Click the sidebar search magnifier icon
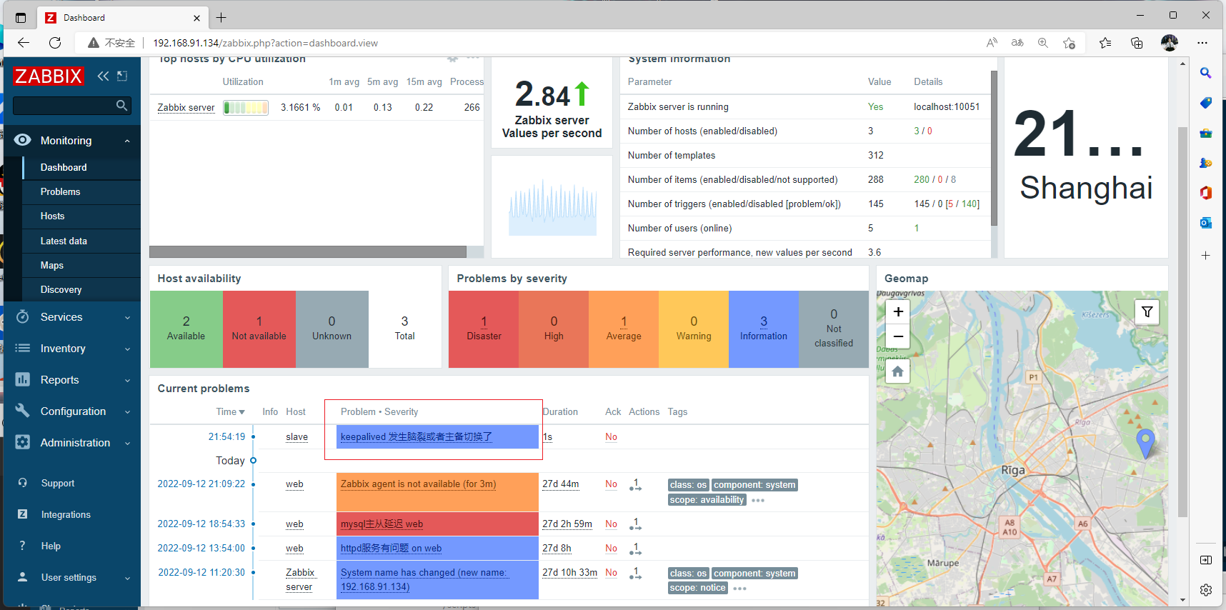1226x610 pixels. click(x=122, y=106)
